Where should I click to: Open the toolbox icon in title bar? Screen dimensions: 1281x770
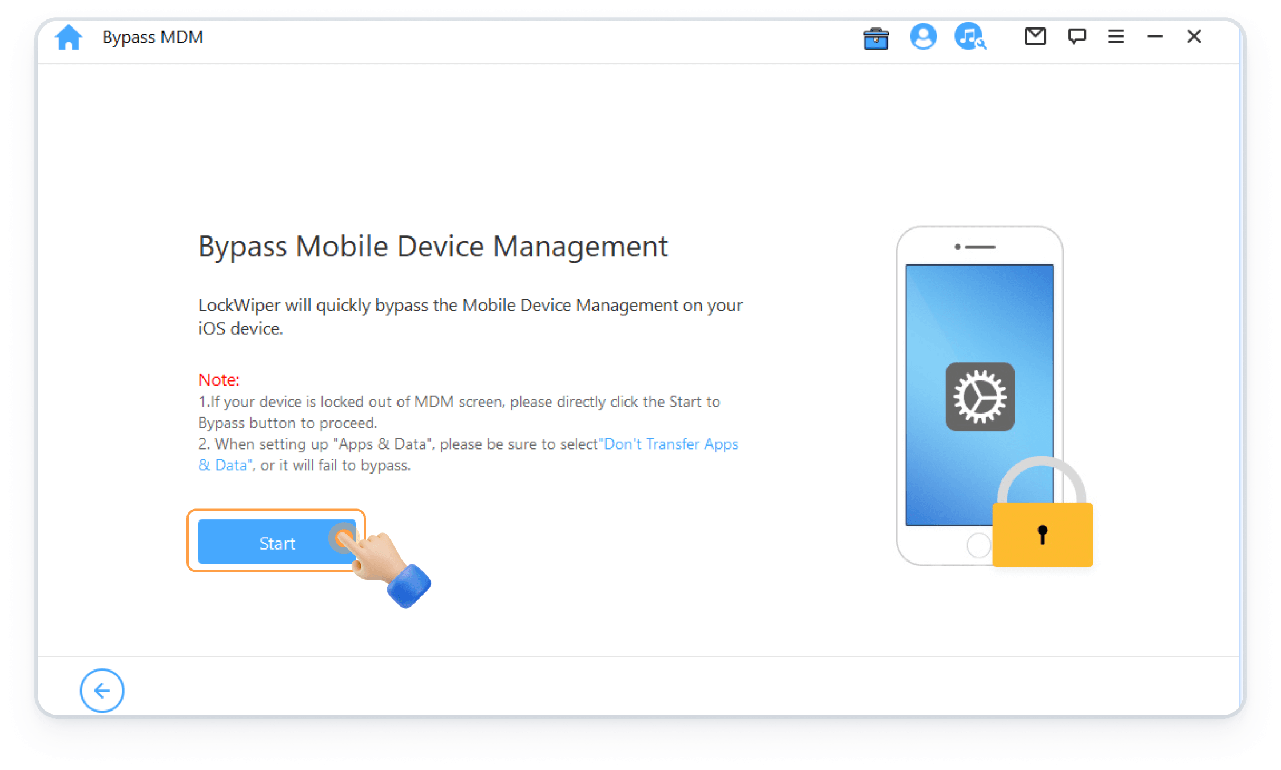coord(876,38)
